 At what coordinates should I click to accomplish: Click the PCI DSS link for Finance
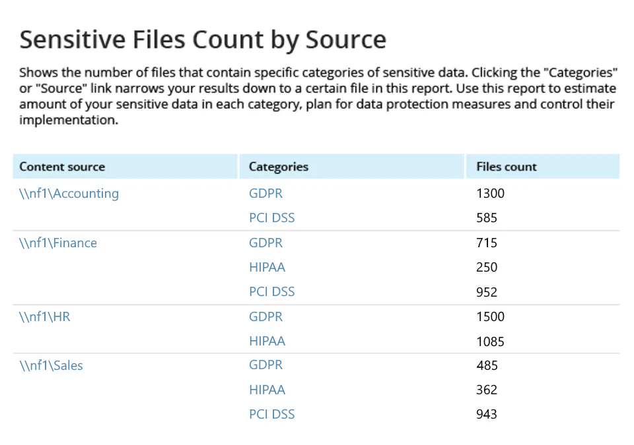point(271,291)
